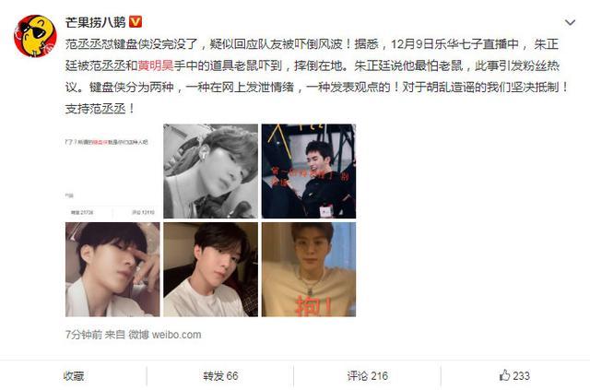Screen dimensions: 590x390
Task: Click the 7分钟前 post timestamp
Action: coord(84,335)
